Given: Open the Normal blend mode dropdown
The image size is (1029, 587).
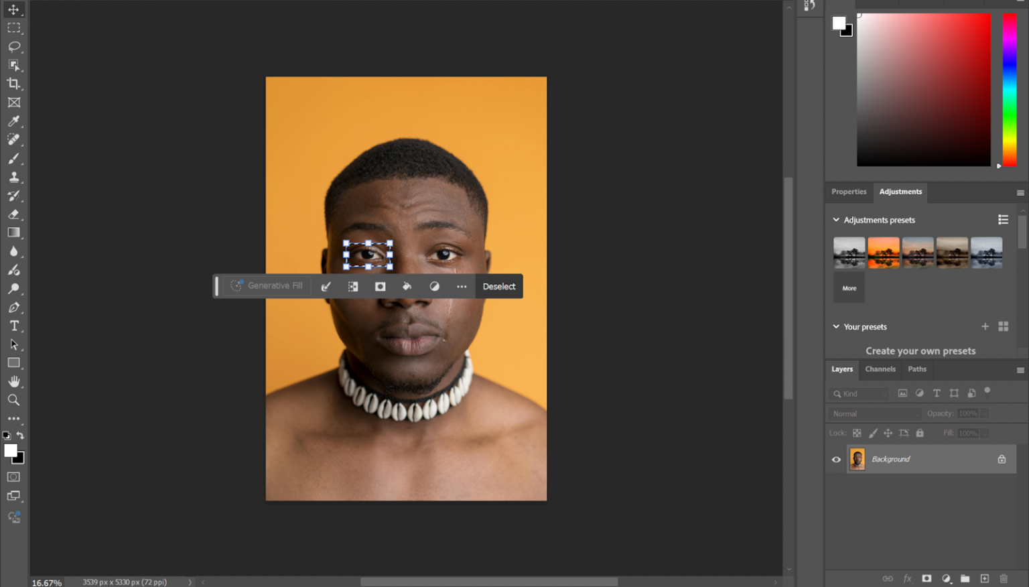Looking at the screenshot, I should point(875,414).
